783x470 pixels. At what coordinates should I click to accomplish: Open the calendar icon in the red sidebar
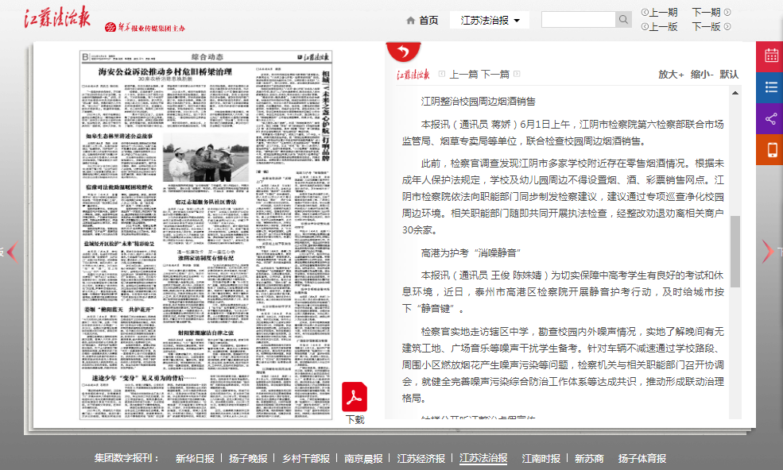772,56
